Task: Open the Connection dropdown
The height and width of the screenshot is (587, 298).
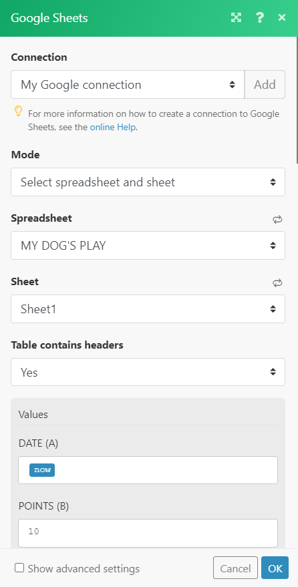Action: (128, 85)
